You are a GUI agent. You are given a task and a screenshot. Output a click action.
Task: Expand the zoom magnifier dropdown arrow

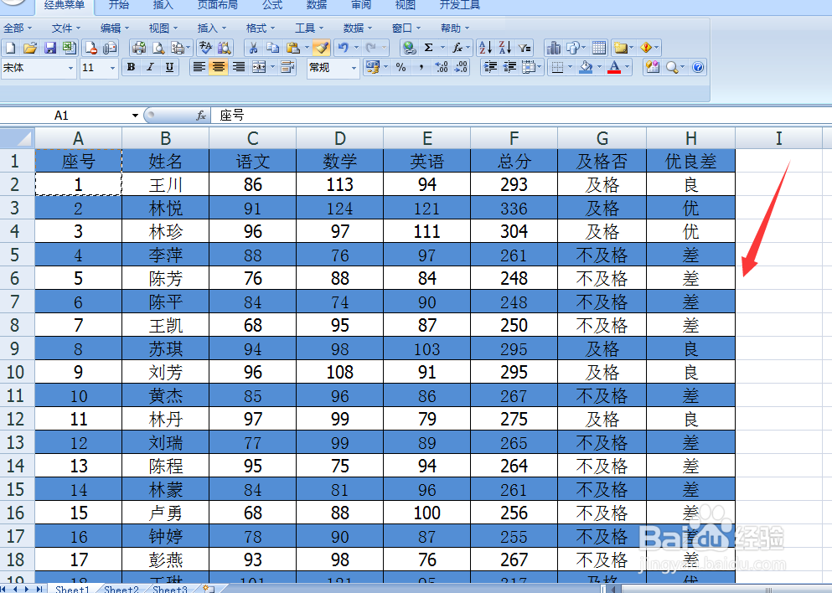[x=682, y=67]
